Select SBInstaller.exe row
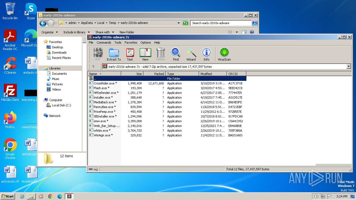 pyautogui.click(x=167, y=116)
